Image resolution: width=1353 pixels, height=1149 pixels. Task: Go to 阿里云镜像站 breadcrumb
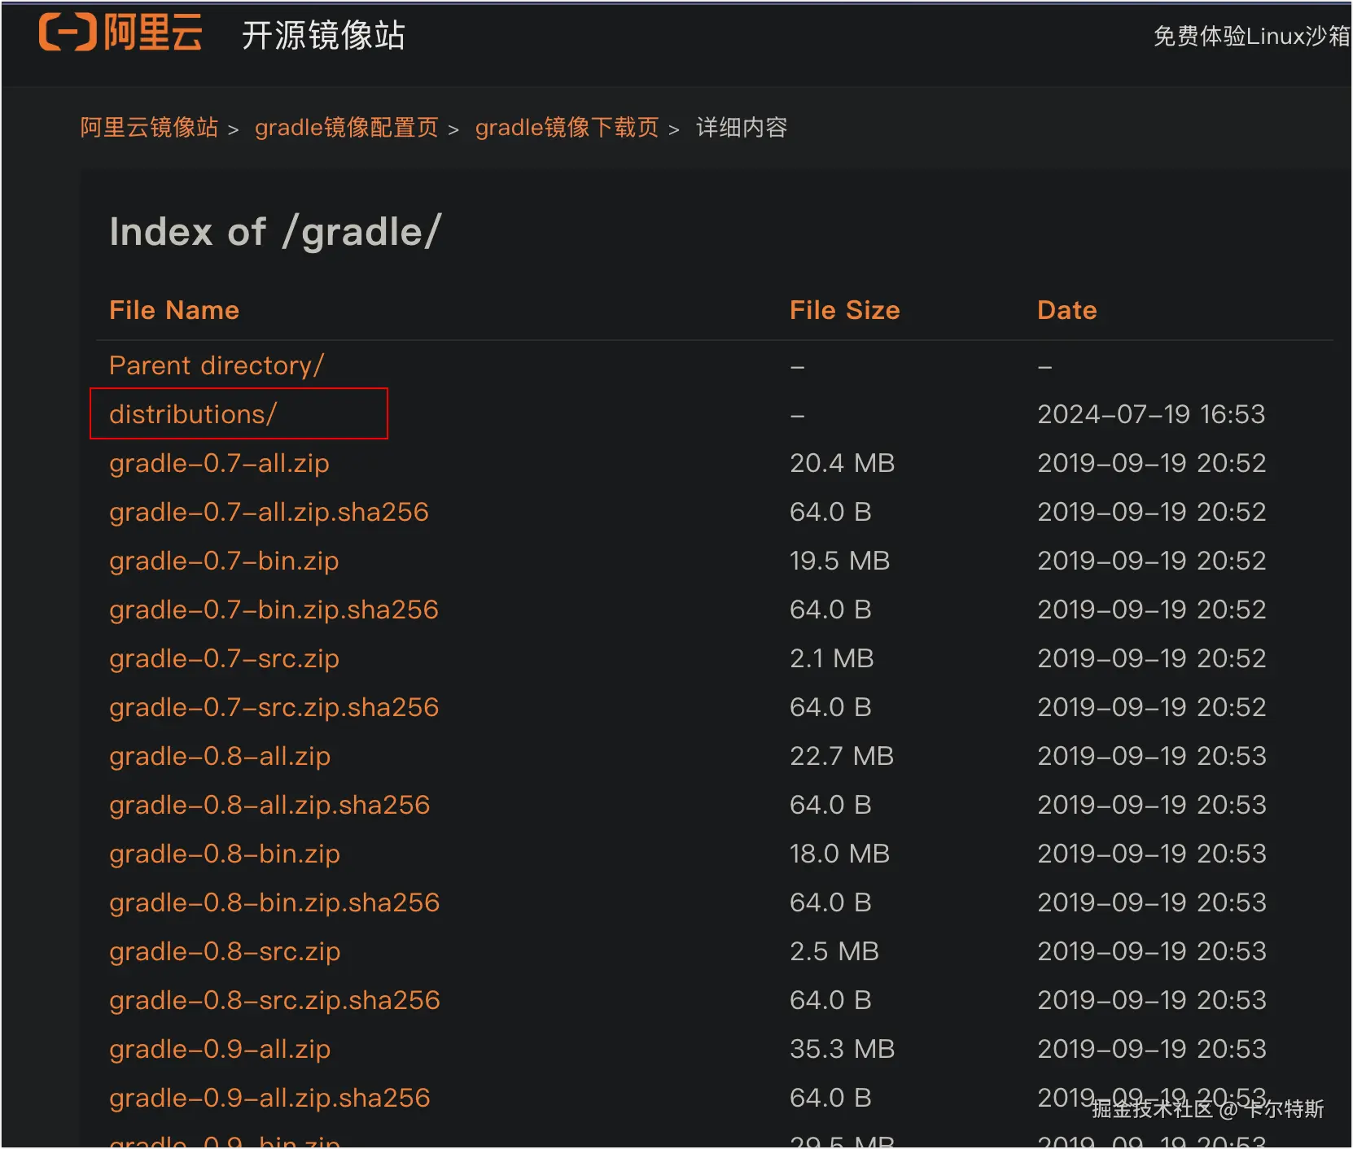149,128
